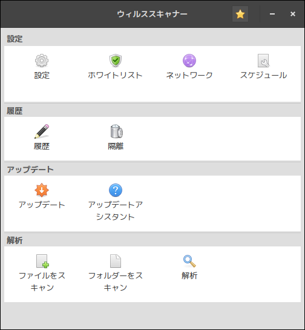Open the スケジュール wrench document icon

(x=263, y=61)
